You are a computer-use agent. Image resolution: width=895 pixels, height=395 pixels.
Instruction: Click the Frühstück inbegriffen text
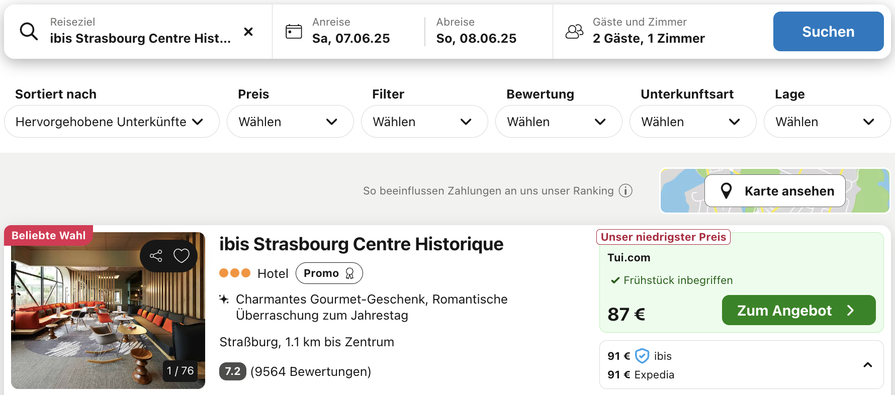(x=678, y=280)
